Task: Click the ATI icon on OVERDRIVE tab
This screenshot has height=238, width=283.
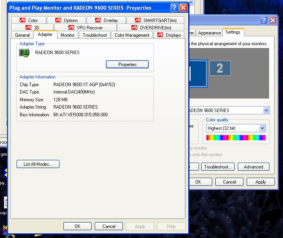Action: coord(134,27)
